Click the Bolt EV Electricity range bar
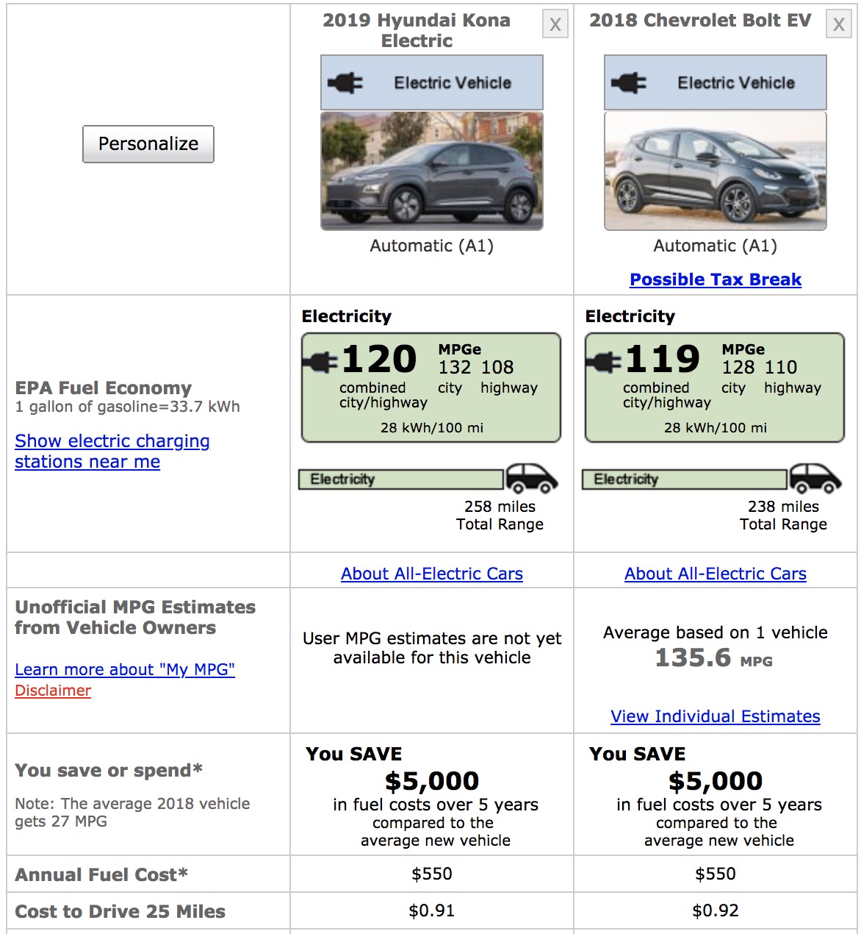The width and height of the screenshot is (861, 934). 684,480
